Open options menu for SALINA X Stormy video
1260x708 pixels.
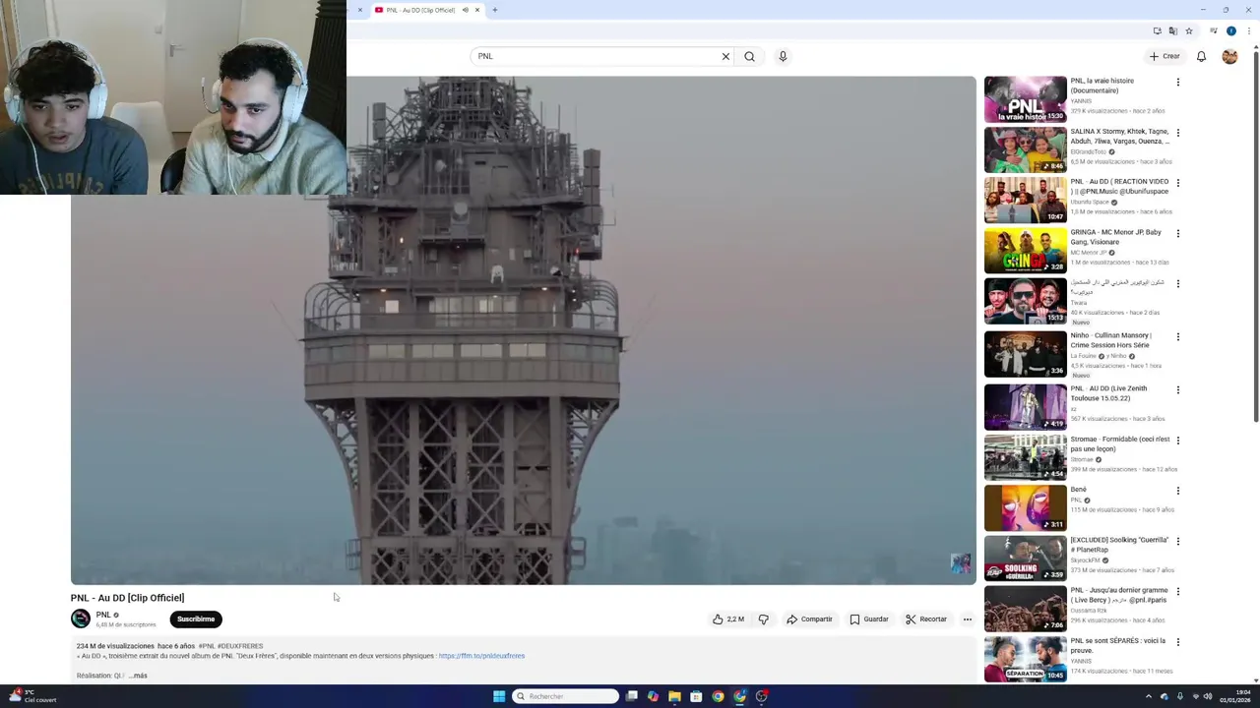pyautogui.click(x=1177, y=133)
